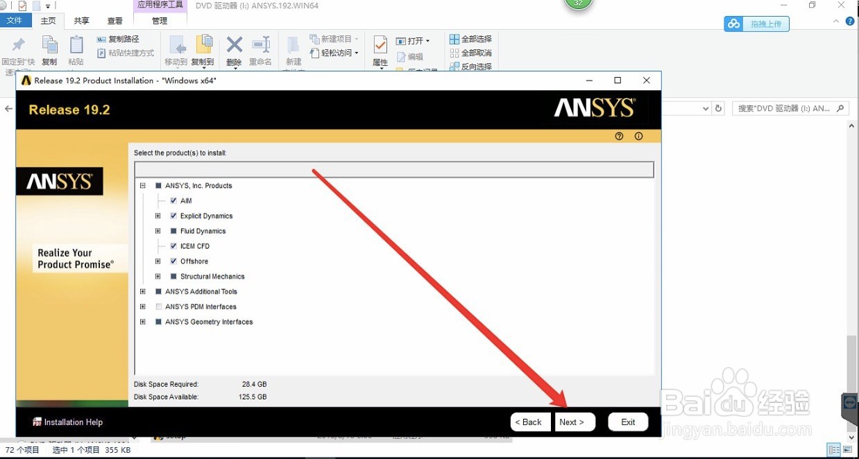Click 全部取消 in the ribbon
Viewport: 859px width, 459px height.
pyautogui.click(x=471, y=53)
